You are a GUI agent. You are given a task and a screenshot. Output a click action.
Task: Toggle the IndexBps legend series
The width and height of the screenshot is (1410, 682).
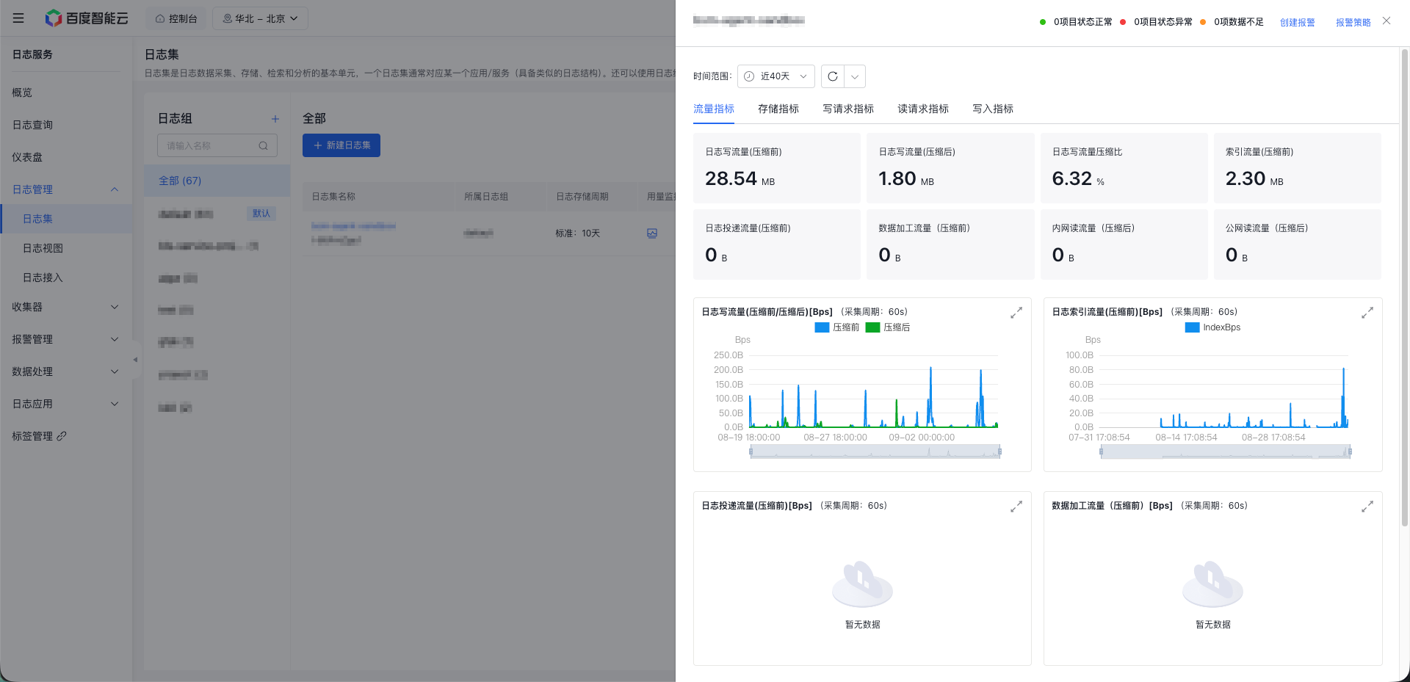point(1213,327)
